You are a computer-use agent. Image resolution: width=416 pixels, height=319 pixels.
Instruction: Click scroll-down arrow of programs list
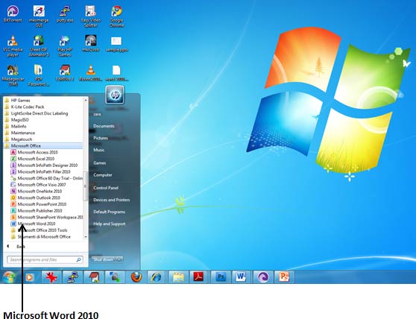click(86, 236)
